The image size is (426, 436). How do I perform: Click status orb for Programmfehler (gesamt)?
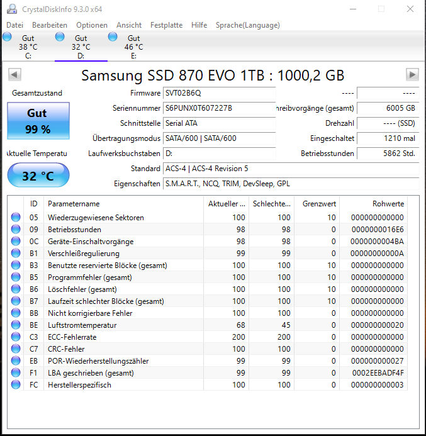16,277
